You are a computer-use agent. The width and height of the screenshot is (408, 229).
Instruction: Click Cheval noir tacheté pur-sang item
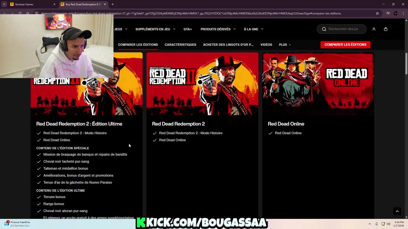[x=66, y=161]
